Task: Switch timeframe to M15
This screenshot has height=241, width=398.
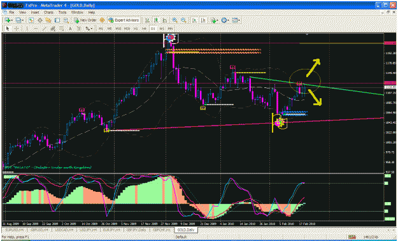Action: click(118, 29)
